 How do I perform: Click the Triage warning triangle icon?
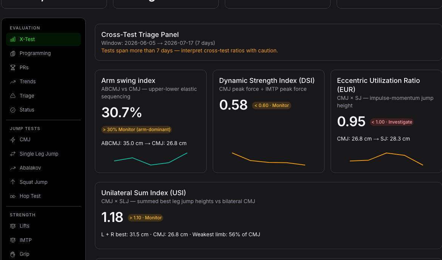pos(13,96)
